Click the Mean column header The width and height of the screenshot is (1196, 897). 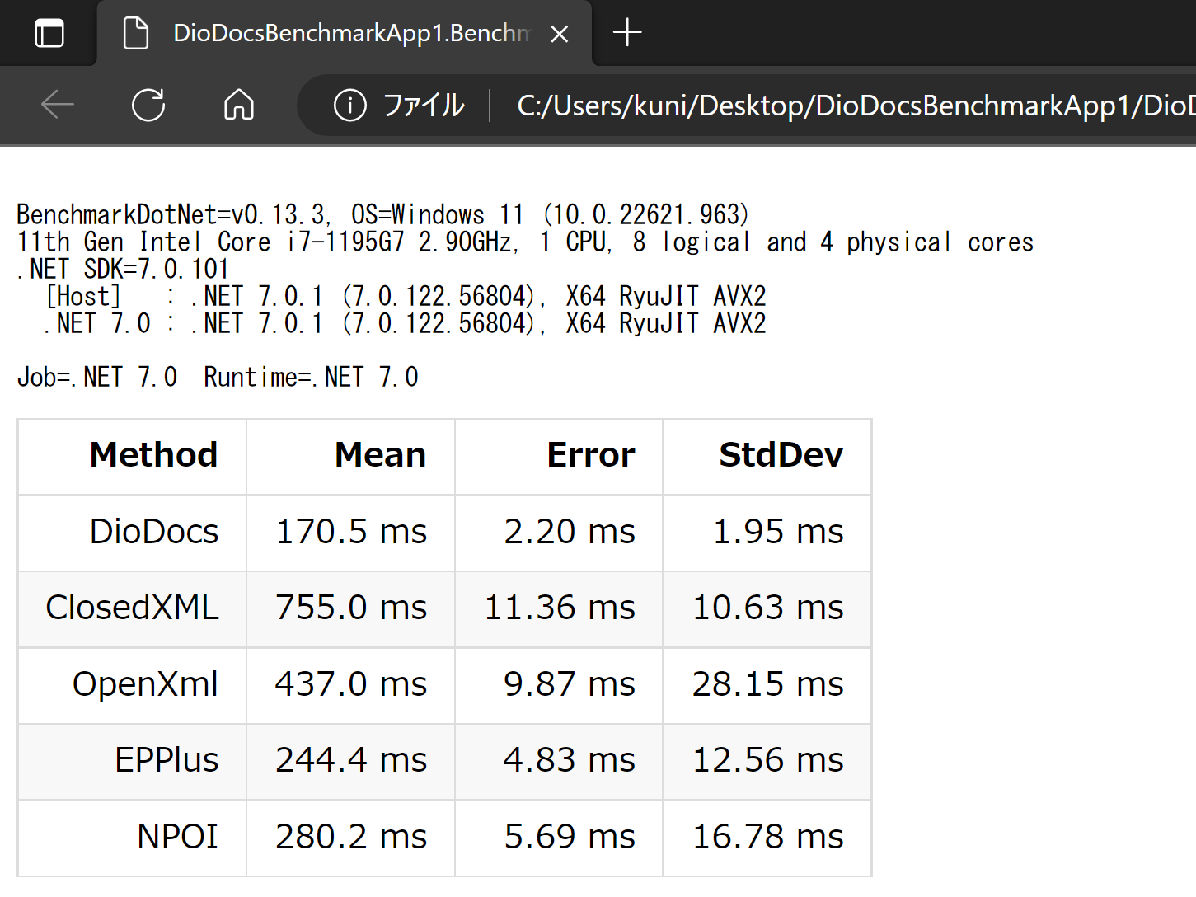(380, 455)
